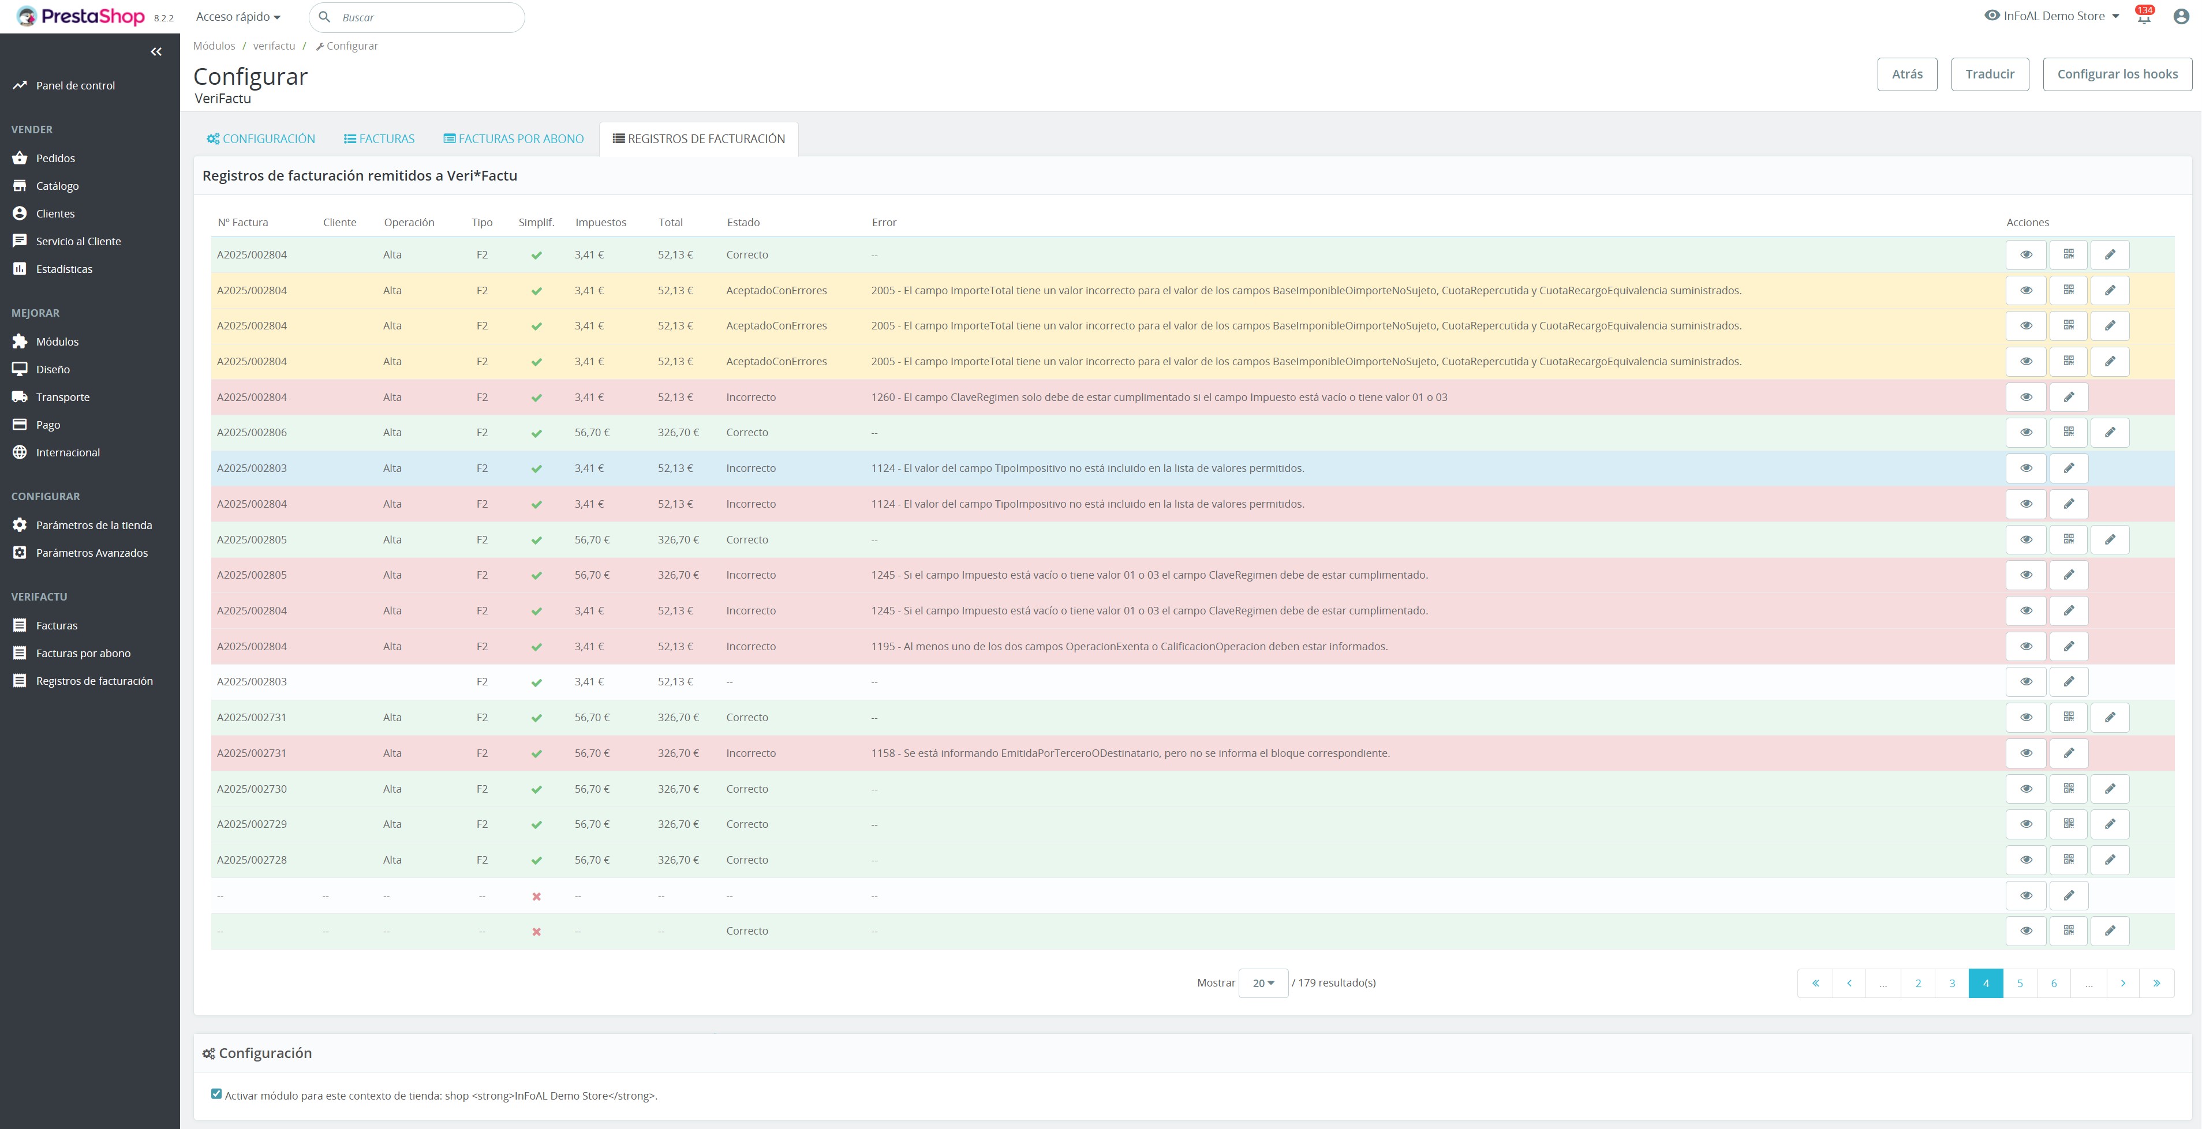Open the Acceso rápido dropdown
The image size is (2202, 1129).
(x=238, y=17)
